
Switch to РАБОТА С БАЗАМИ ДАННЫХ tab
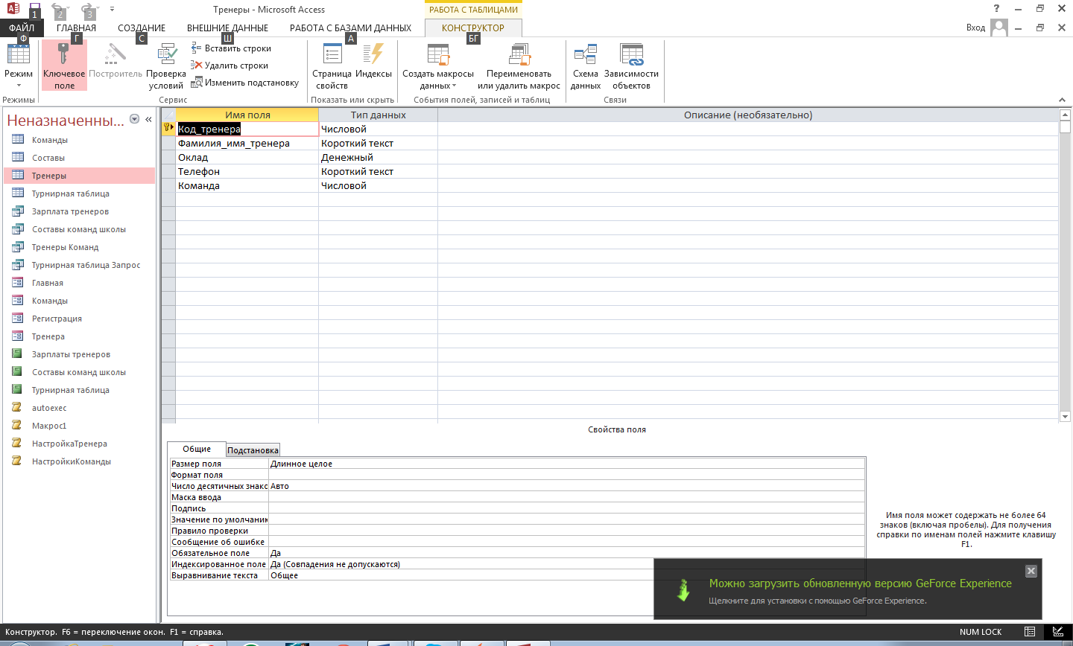(350, 28)
